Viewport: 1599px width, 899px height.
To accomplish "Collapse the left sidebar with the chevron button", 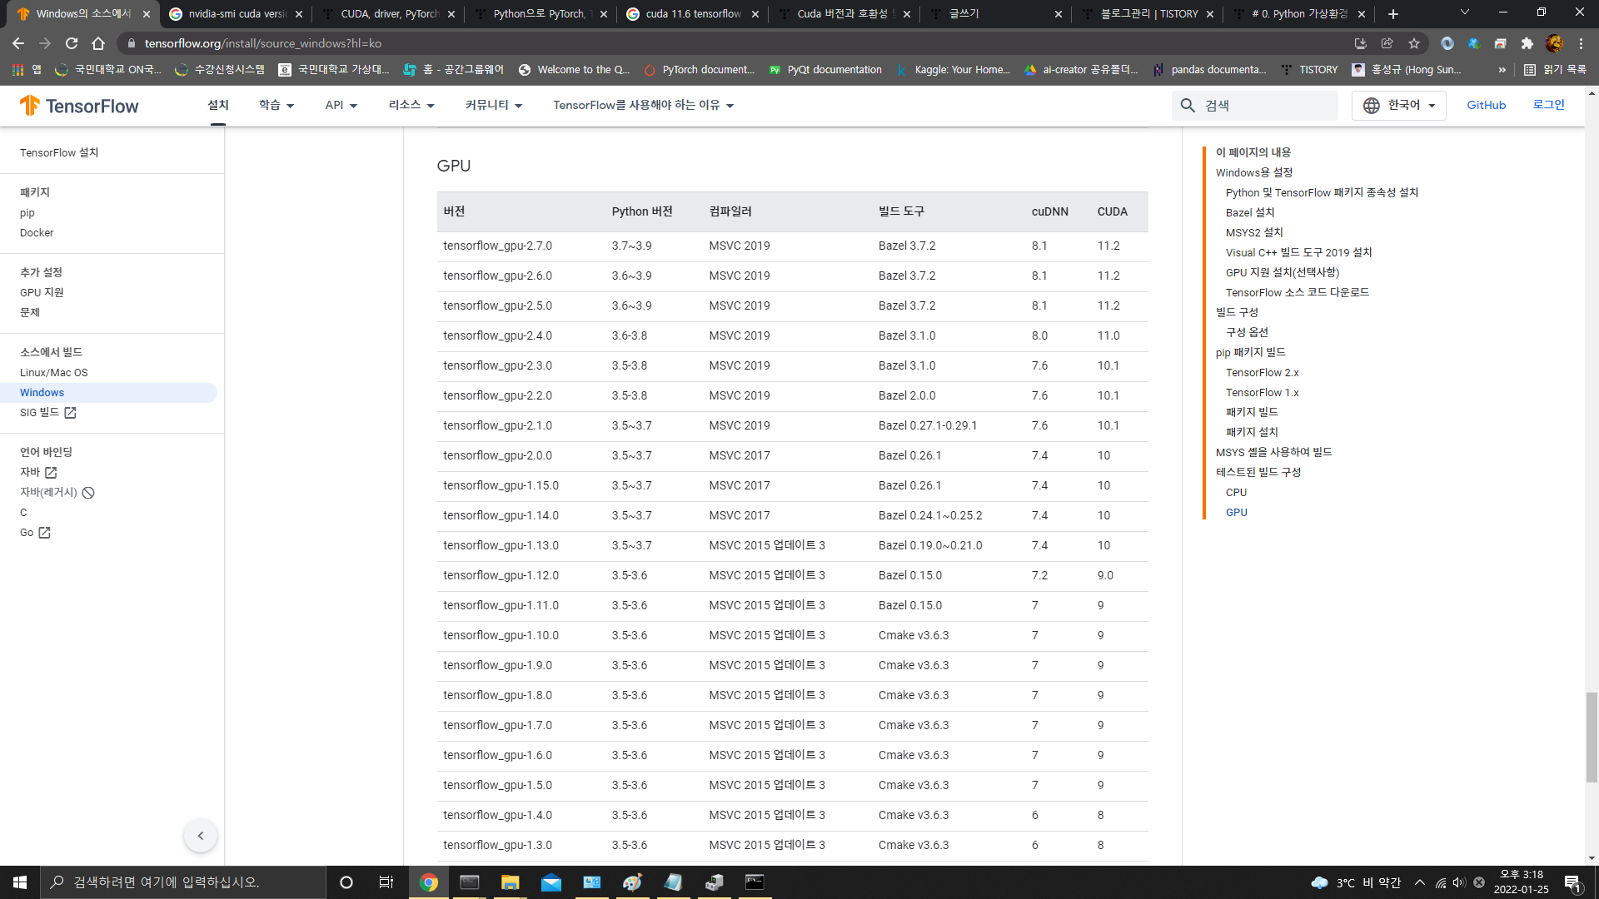I will [x=201, y=836].
